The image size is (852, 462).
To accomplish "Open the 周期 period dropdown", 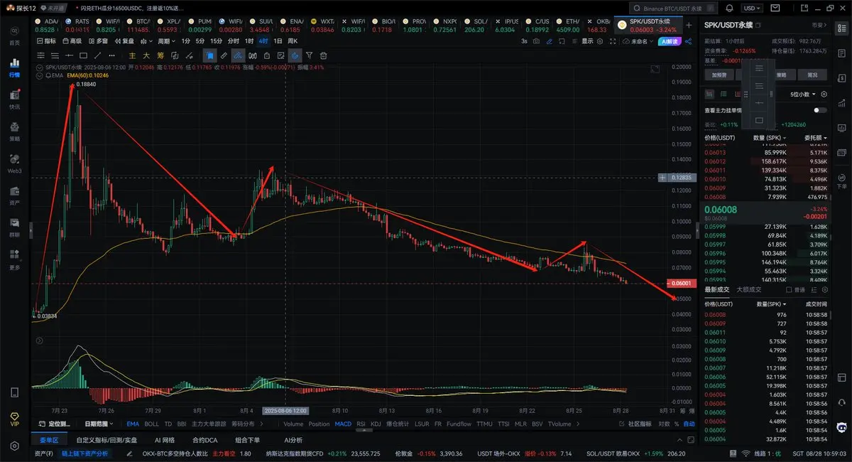I will [x=166, y=41].
